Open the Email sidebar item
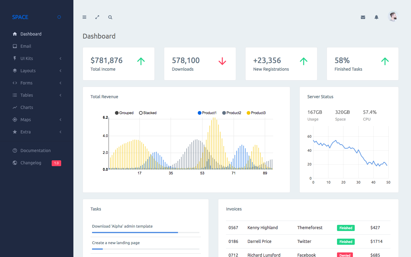The width and height of the screenshot is (411, 257). point(26,46)
